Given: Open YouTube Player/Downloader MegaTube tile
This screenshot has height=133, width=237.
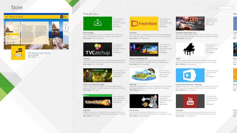Looking at the screenshot, I should (x=190, y=75).
